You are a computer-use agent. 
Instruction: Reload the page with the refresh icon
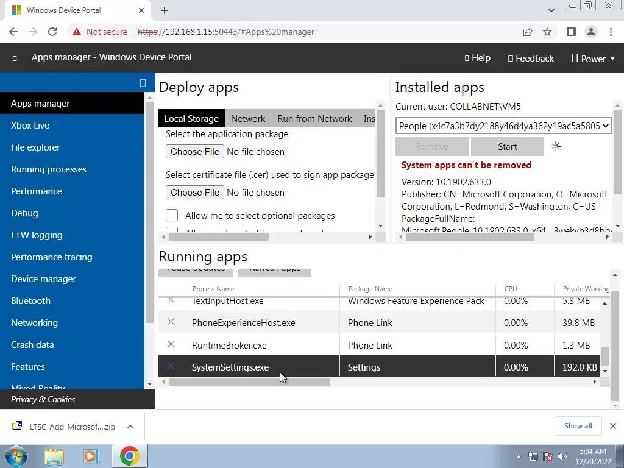coord(52,32)
